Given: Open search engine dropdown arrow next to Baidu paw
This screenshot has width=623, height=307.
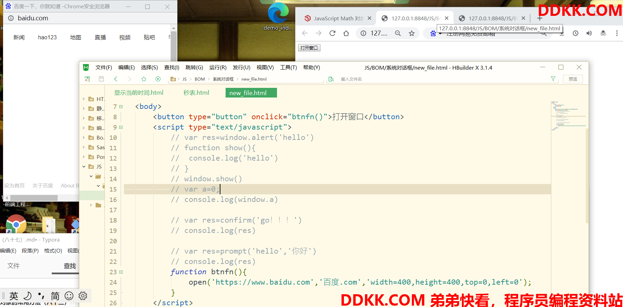Looking at the screenshot, I should [440, 34].
